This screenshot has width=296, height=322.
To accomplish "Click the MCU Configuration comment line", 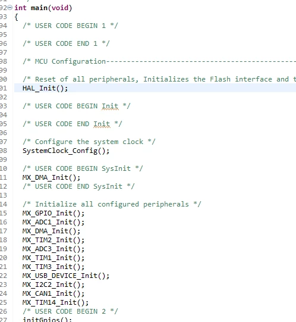I will pos(159,61).
